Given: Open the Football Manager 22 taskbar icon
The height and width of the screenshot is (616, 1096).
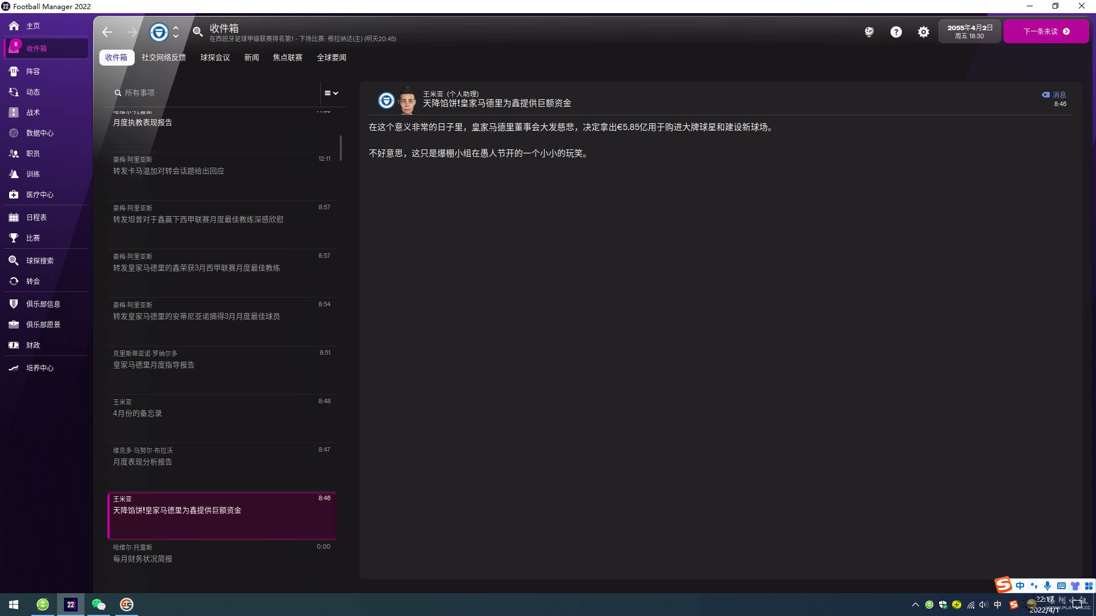Looking at the screenshot, I should (71, 605).
